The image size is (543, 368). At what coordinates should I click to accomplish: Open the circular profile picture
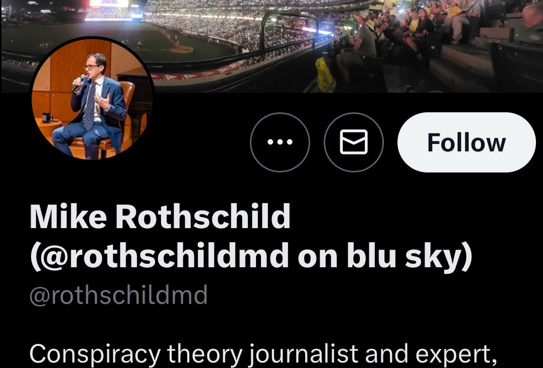pos(92,99)
